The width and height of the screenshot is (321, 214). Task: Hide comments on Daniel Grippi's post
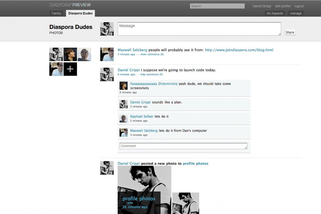click(151, 75)
